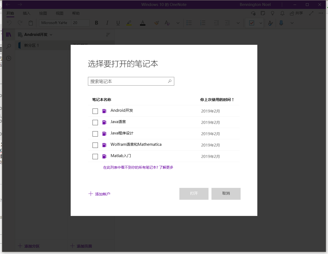Switch to the 开始 ribbon tab
Screen dimensions: 328x254
(10, 13)
